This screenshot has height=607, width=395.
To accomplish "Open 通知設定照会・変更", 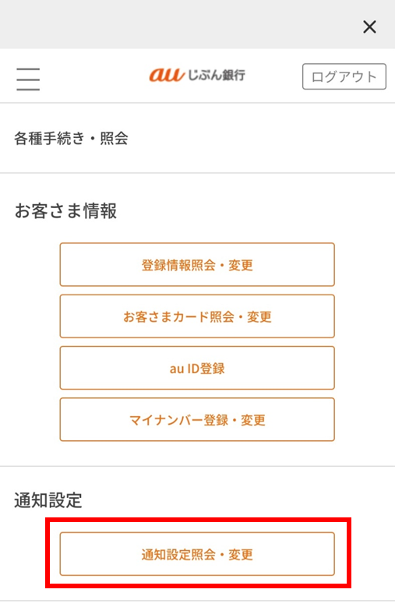I will point(197,554).
